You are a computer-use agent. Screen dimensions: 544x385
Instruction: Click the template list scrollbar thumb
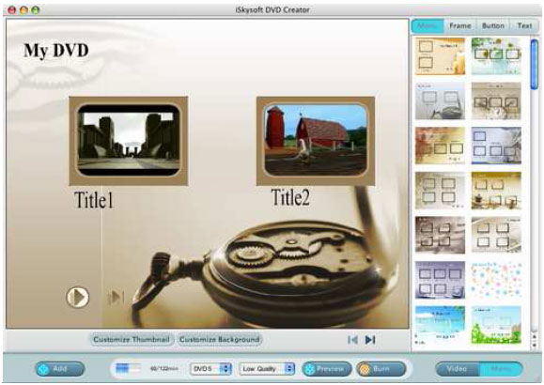click(x=535, y=65)
